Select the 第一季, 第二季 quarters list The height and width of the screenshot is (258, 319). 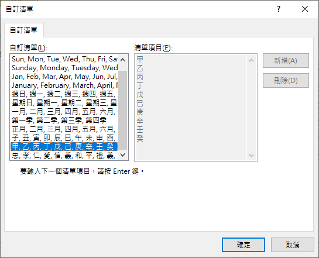click(x=64, y=120)
